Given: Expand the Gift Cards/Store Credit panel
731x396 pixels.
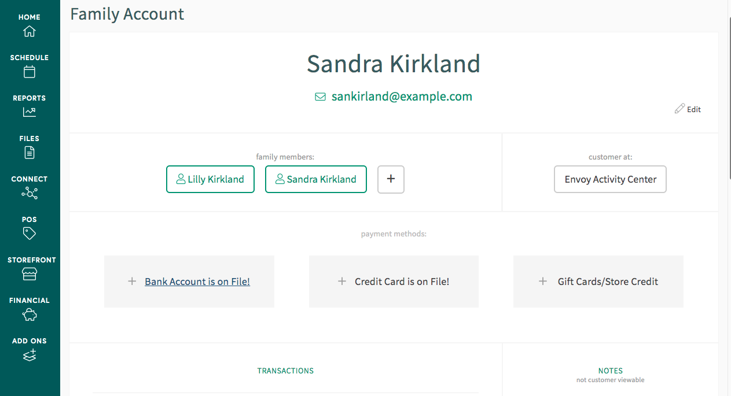Looking at the screenshot, I should tap(598, 282).
